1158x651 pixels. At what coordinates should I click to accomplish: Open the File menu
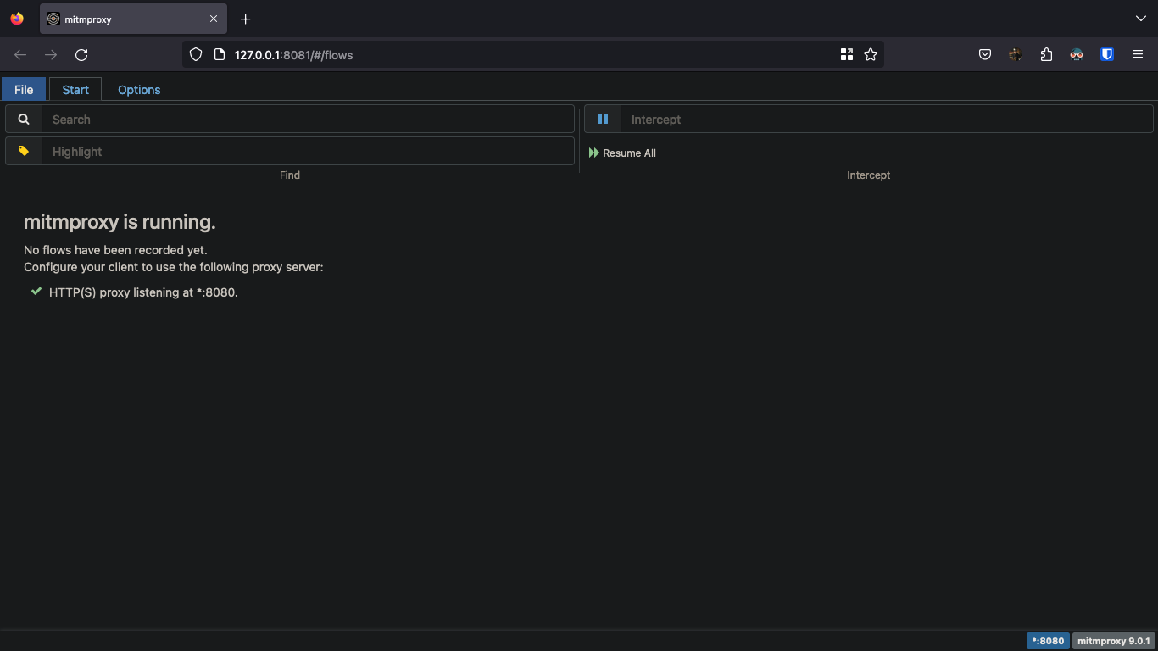pyautogui.click(x=24, y=89)
